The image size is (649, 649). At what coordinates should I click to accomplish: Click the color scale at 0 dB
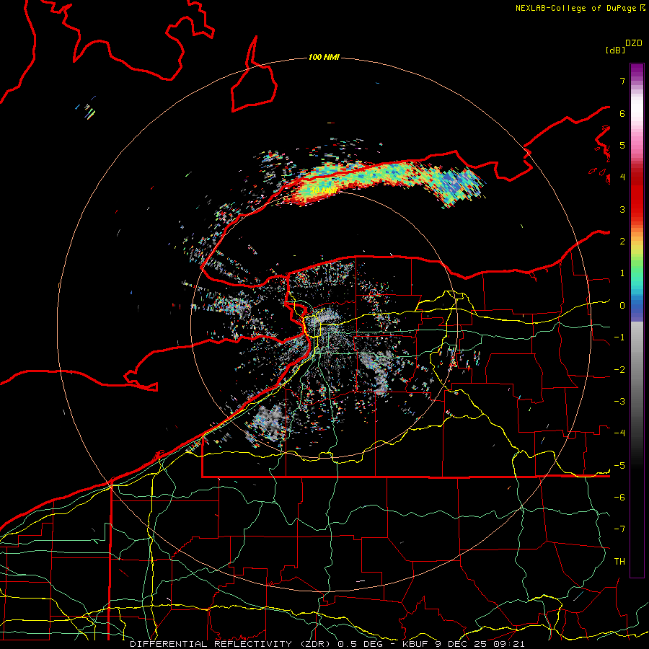[637, 306]
